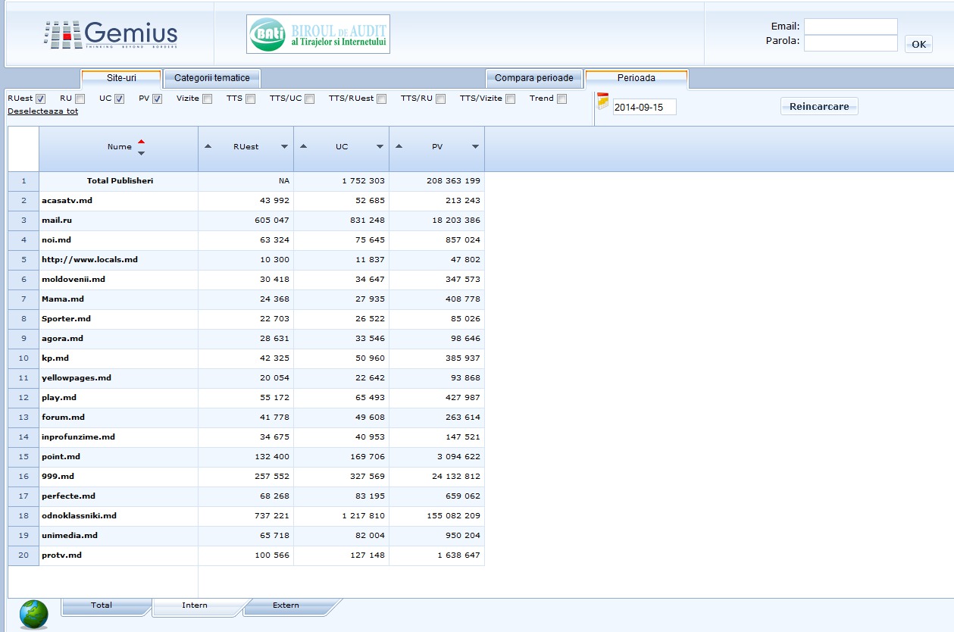954x632 pixels.
Task: Tick the TTS/RU checkbox
Action: [x=441, y=99]
